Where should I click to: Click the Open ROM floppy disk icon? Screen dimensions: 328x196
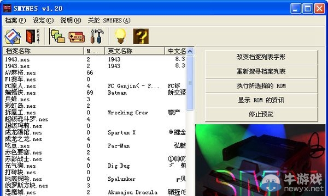13,36
